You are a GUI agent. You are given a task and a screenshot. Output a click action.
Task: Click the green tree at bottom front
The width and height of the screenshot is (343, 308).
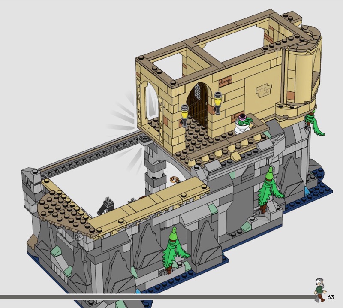[x=174, y=251]
